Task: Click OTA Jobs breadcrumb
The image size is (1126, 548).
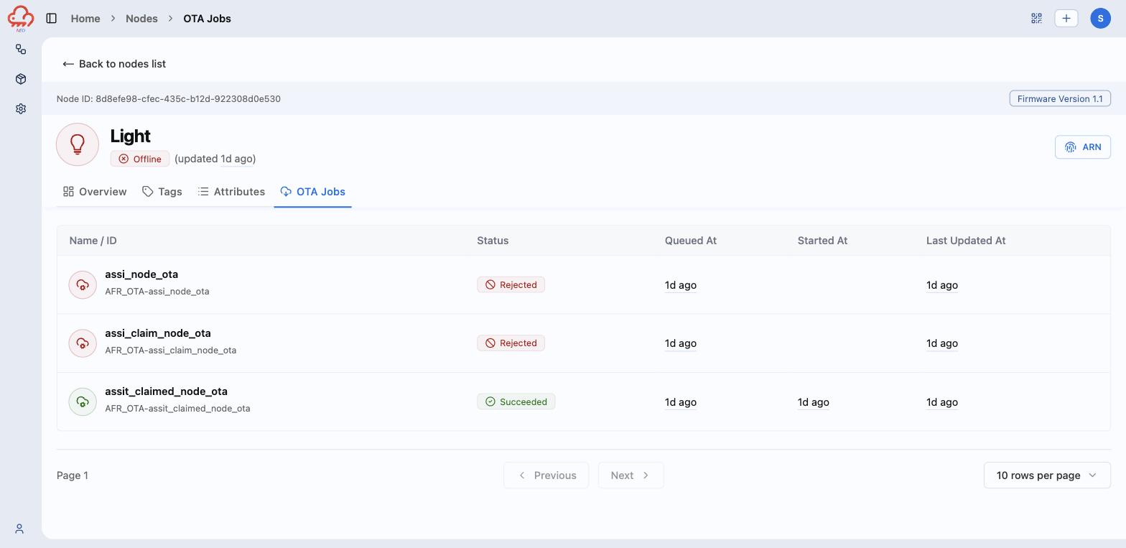Action: [207, 18]
